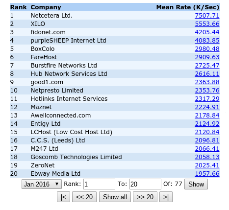This screenshot has width=229, height=210.
Task: Click the << 20 previous button
Action: 84,197
